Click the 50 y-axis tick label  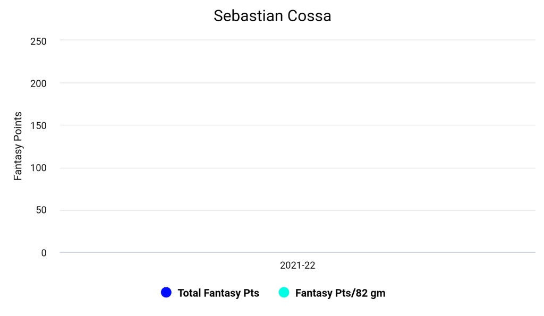[x=41, y=210]
